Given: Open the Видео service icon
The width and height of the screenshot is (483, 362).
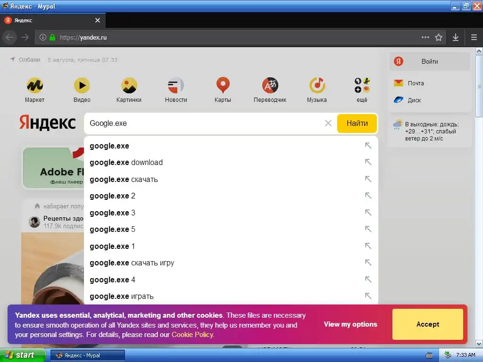Looking at the screenshot, I should coord(82,86).
